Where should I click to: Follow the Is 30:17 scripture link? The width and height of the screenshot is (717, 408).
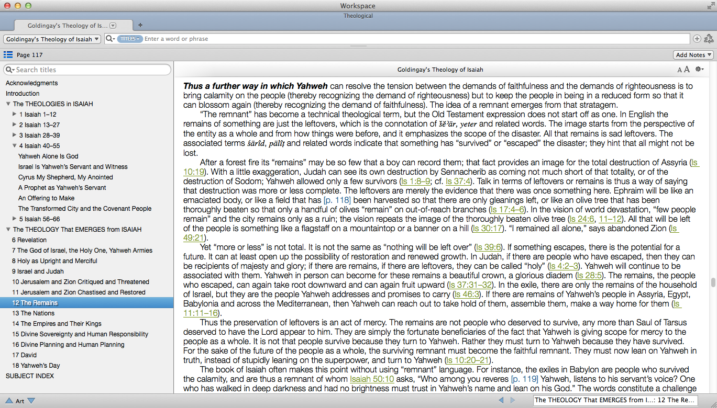[x=487, y=229]
